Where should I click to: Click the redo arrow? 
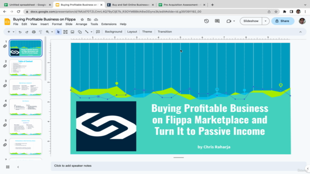(x=27, y=32)
